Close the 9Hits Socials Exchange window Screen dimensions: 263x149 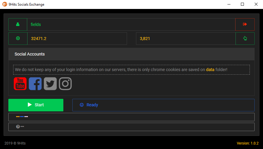(256, 4)
